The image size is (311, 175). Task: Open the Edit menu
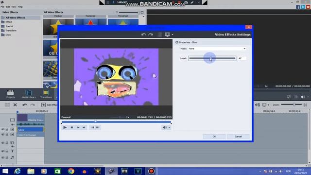point(8,7)
